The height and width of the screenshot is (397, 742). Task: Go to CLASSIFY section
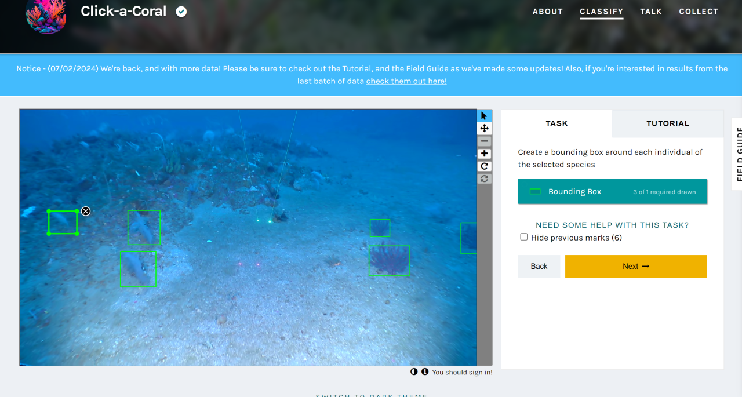click(x=601, y=12)
